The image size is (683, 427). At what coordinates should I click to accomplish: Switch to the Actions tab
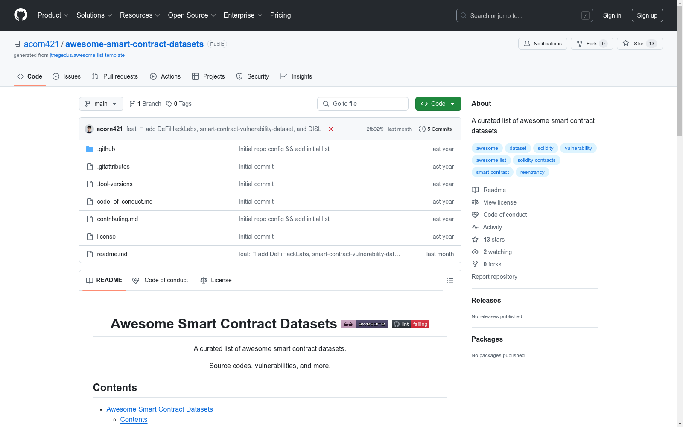165,76
